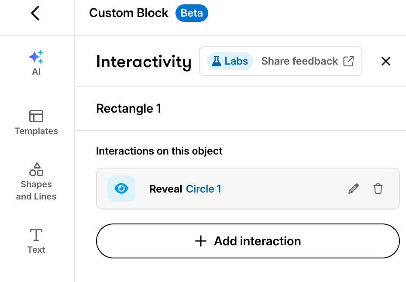Click the Circle 1 target link
This screenshot has width=406, height=282.
coord(203,189)
